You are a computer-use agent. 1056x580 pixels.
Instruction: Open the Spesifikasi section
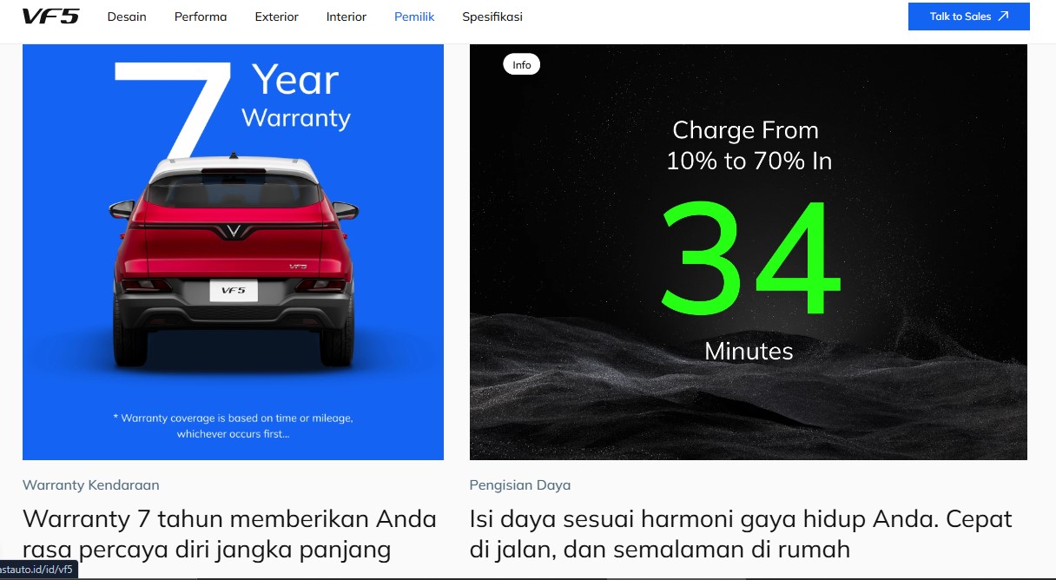pos(492,16)
